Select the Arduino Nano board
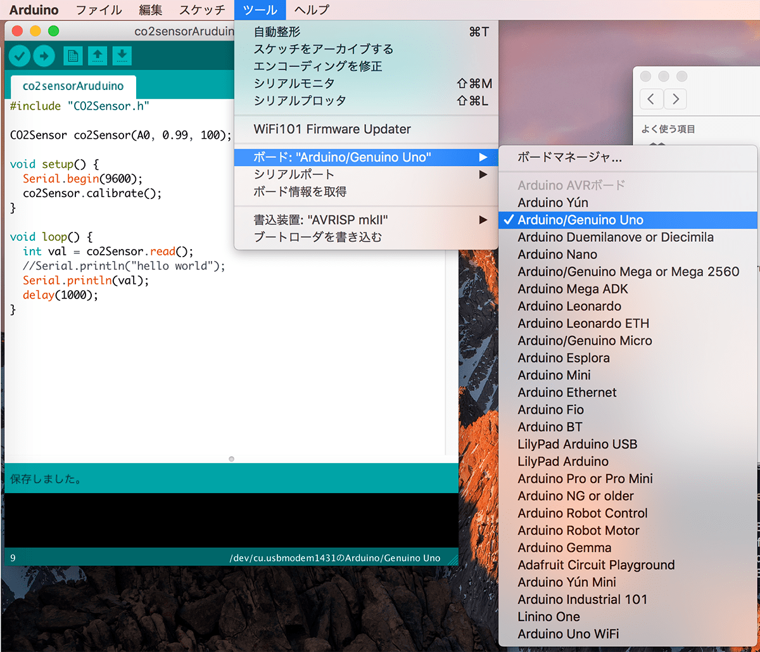Screen dimensions: 760x652 pos(628,254)
